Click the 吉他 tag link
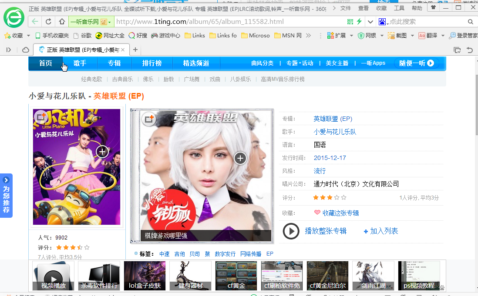478x296 pixels. coord(179,254)
